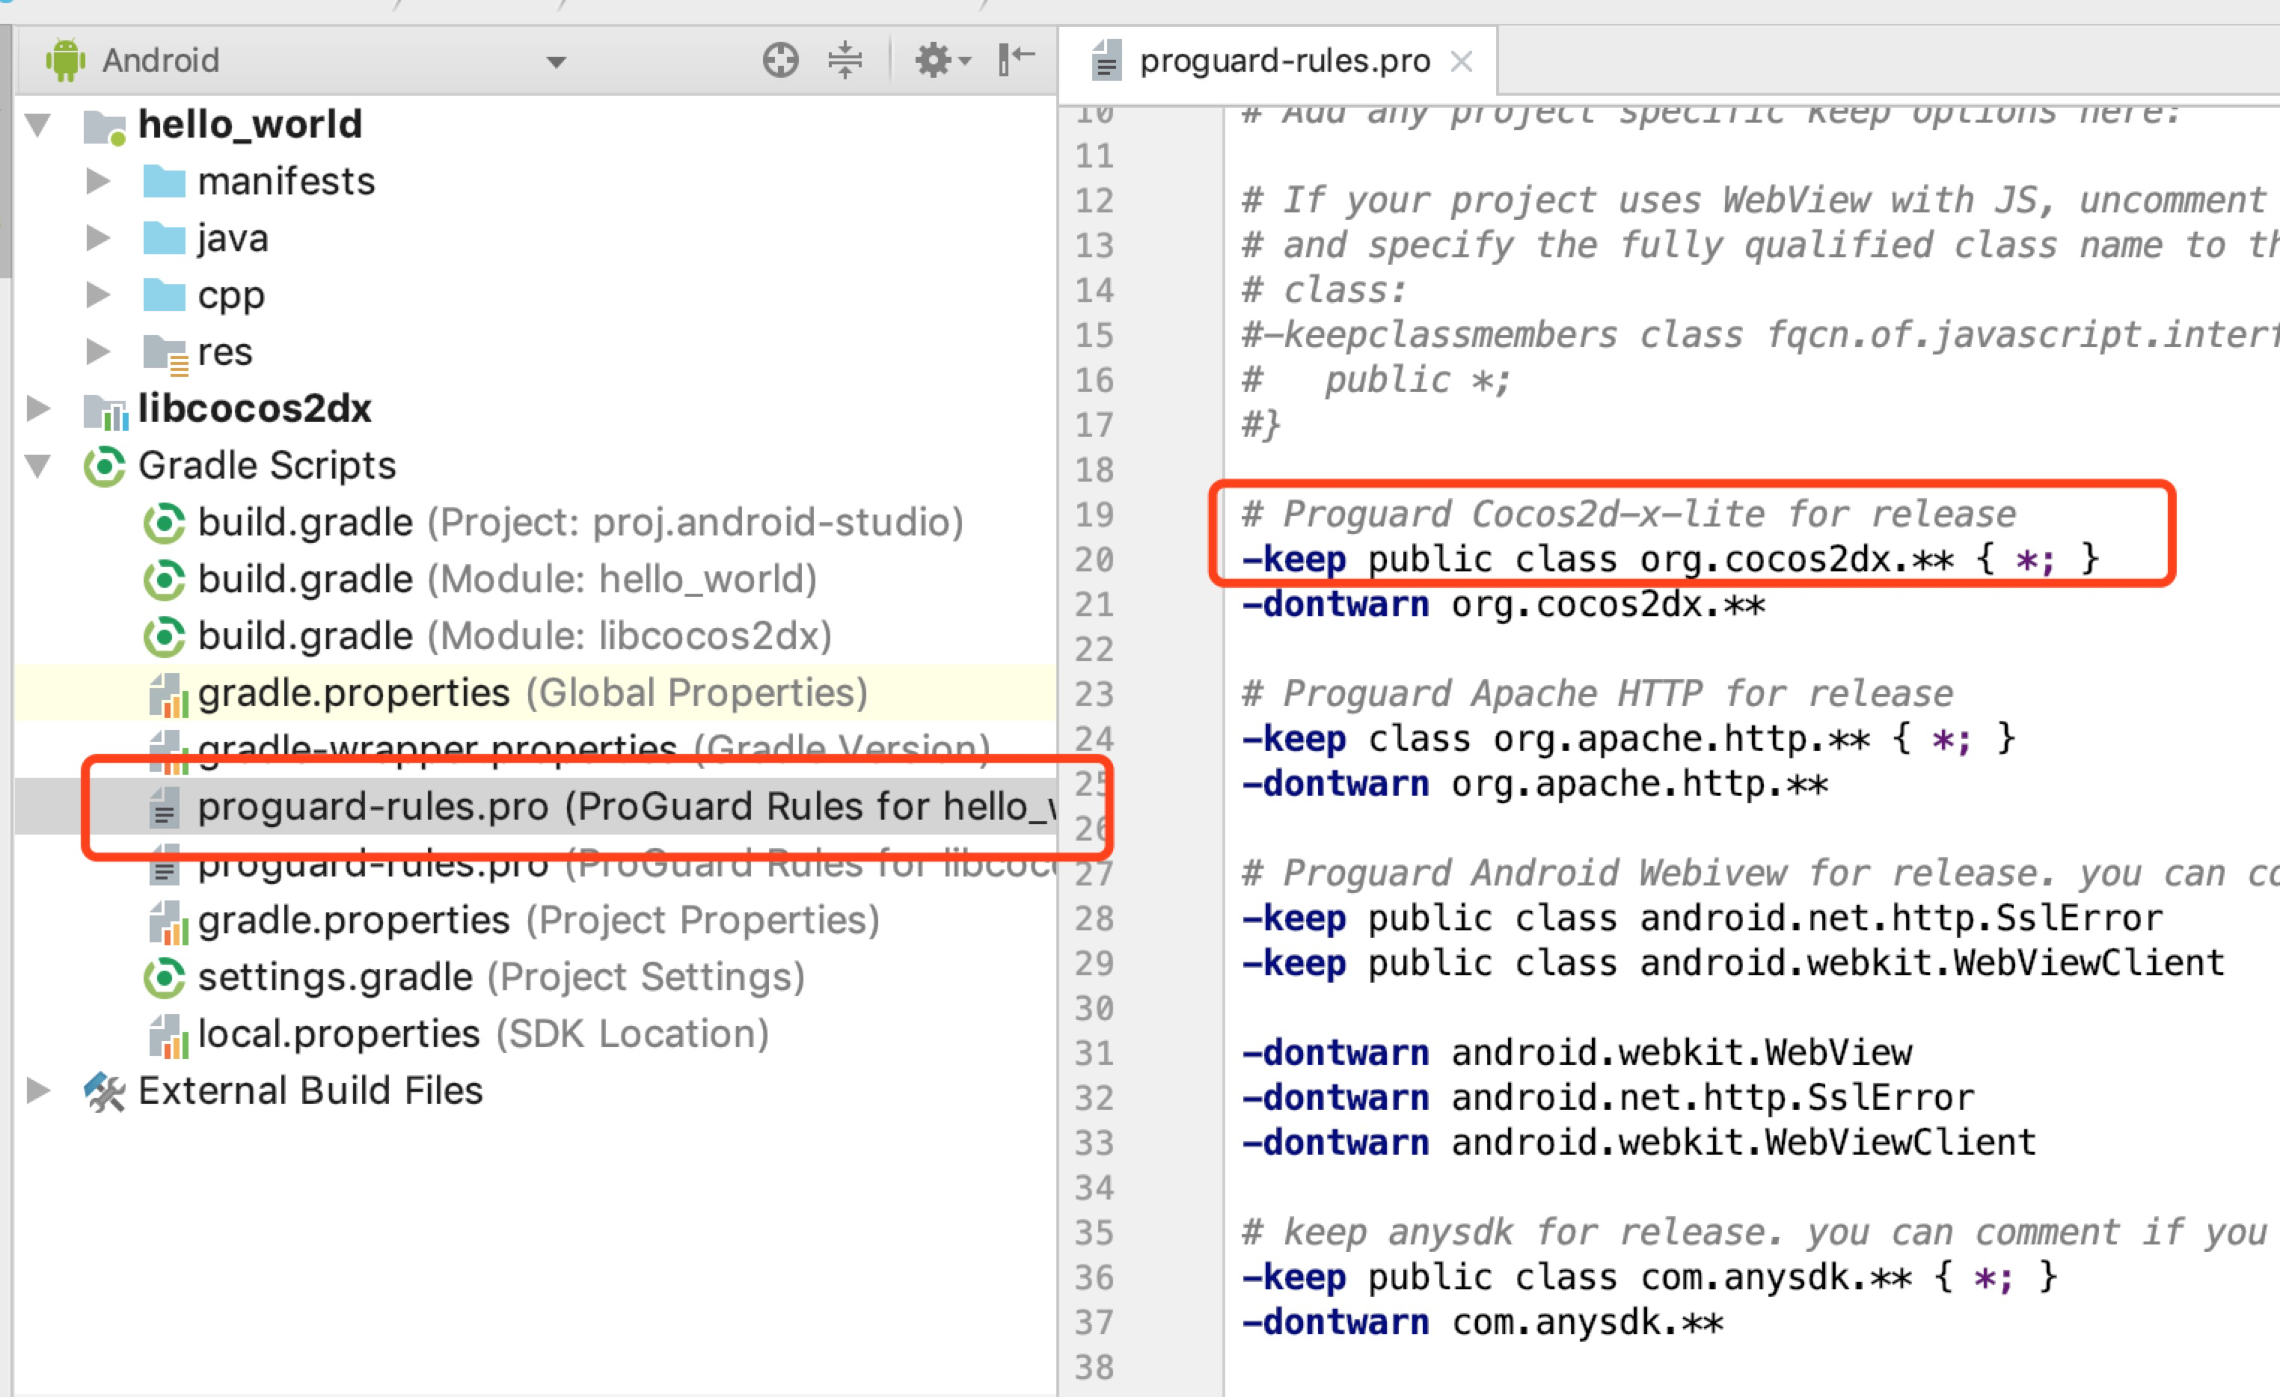Click the Gradle Scripts elephant icon
Image resolution: width=2280 pixels, height=1397 pixels.
[105, 466]
